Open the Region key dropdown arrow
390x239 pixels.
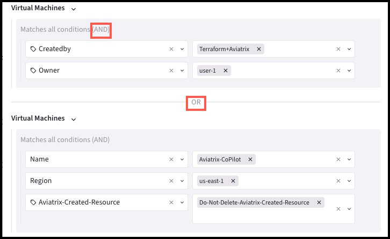point(182,181)
